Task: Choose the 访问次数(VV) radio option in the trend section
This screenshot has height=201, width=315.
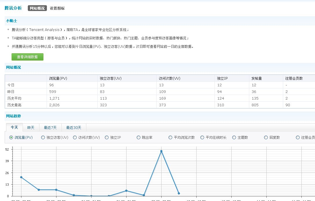Action: pos(75,138)
